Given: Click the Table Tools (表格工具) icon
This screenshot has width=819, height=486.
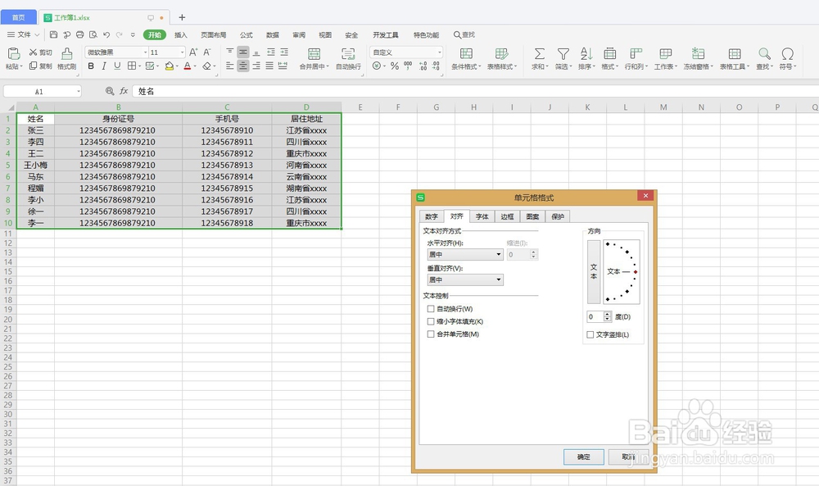Looking at the screenshot, I should tap(735, 54).
